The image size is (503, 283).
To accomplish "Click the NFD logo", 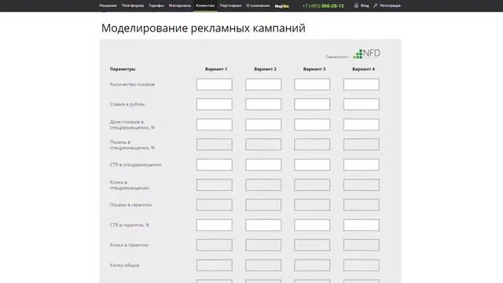I will pos(367,53).
